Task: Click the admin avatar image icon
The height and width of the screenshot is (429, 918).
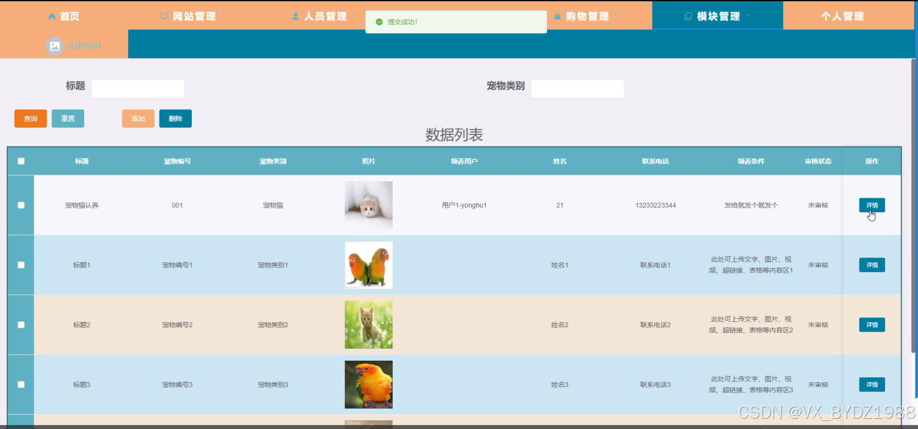Action: pos(55,46)
